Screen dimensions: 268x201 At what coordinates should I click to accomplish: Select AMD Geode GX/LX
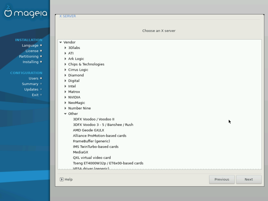point(88,130)
